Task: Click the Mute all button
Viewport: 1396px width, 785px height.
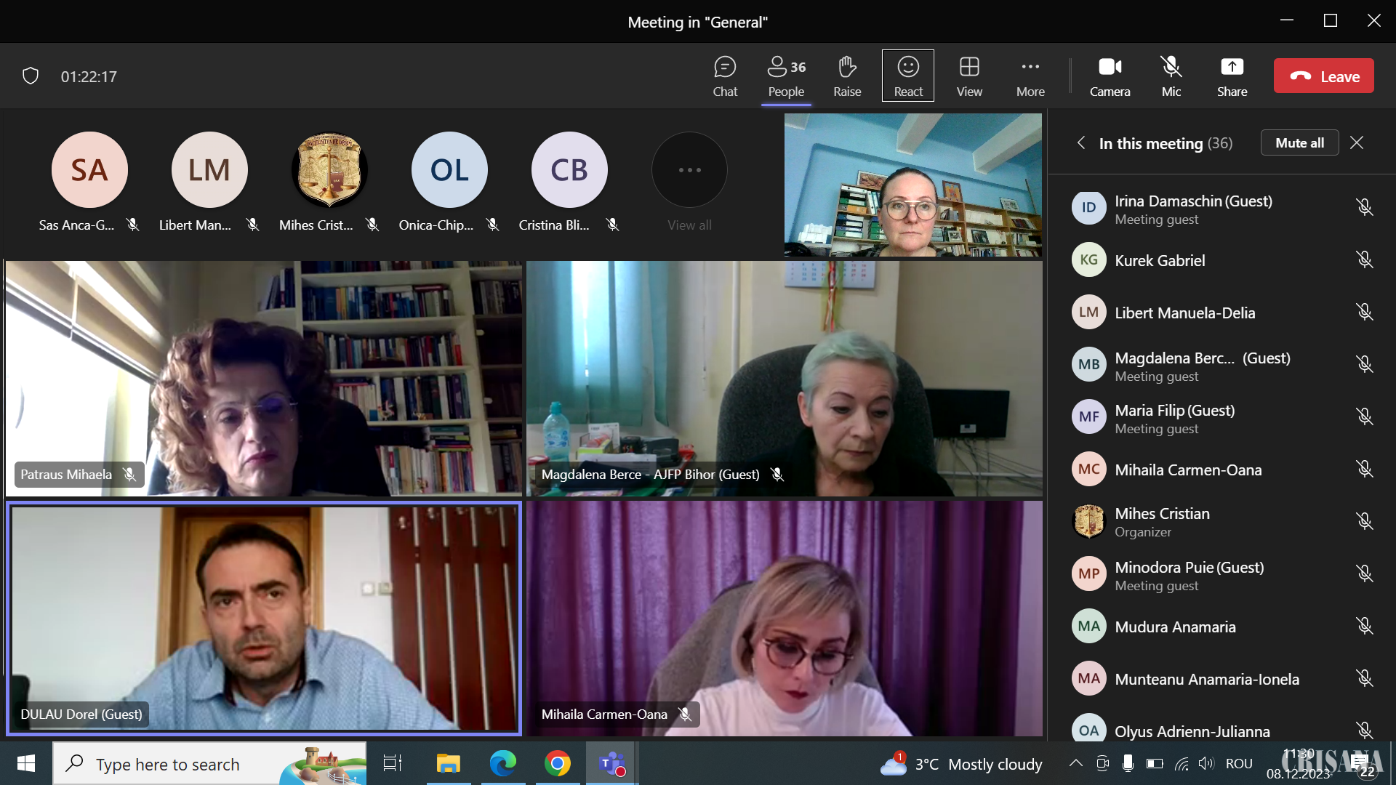Action: tap(1299, 143)
